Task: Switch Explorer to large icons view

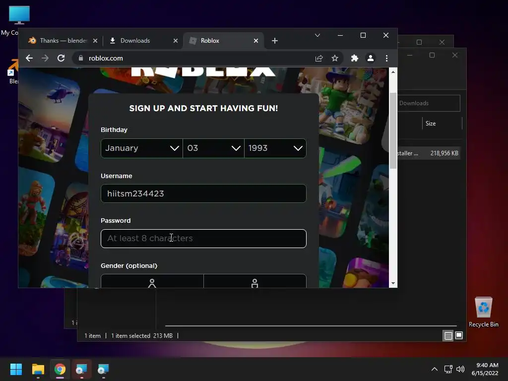Action: pyautogui.click(x=459, y=336)
